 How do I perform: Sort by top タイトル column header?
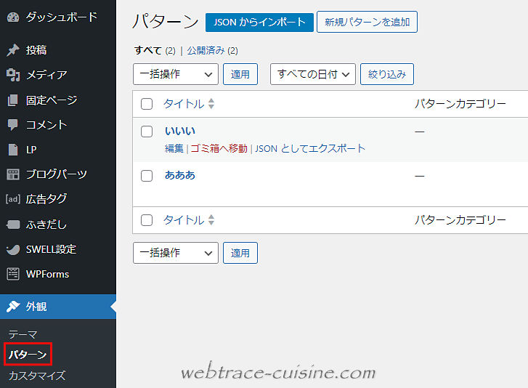coord(184,104)
